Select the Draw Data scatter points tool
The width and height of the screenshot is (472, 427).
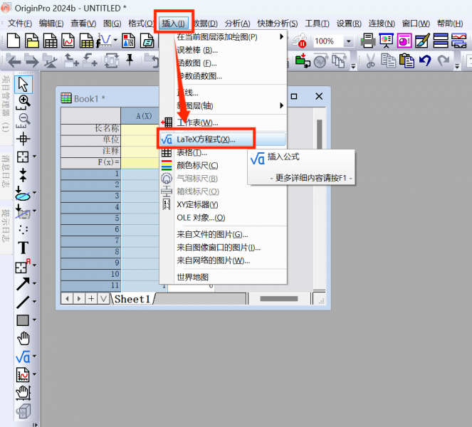tap(23, 230)
